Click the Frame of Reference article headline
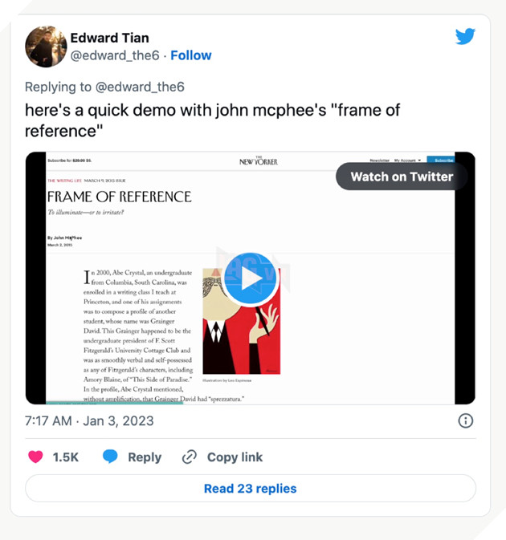This screenshot has height=540, width=506. click(x=119, y=197)
